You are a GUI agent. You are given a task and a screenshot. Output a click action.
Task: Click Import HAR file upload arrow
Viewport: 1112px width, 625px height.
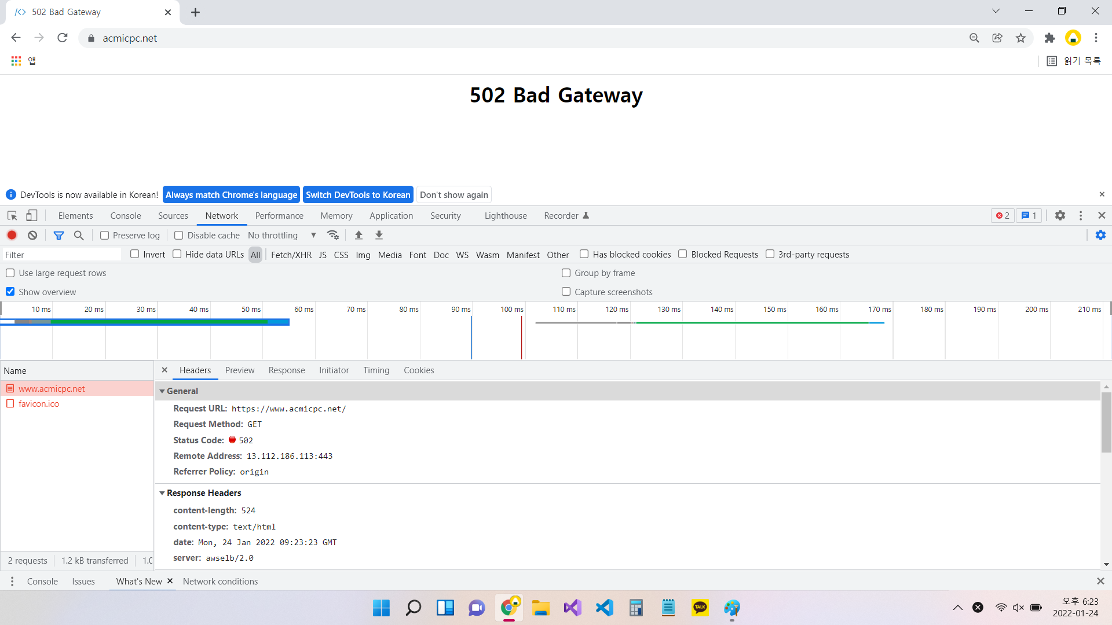pos(359,235)
